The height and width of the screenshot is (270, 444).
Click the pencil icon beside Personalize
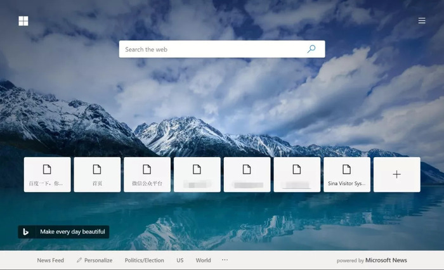click(79, 260)
